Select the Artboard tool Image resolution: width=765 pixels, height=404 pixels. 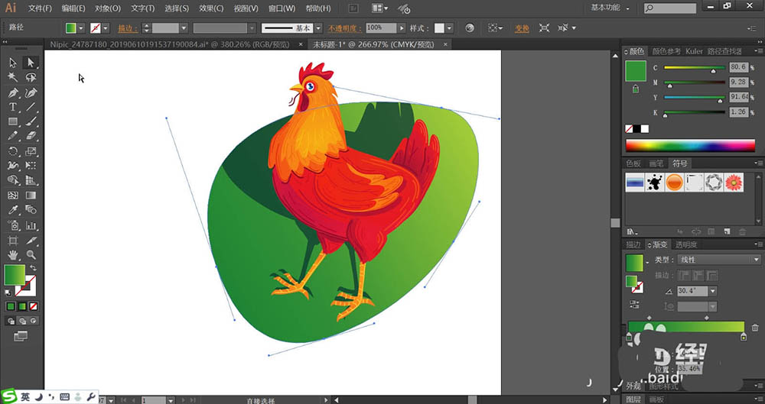coord(13,241)
